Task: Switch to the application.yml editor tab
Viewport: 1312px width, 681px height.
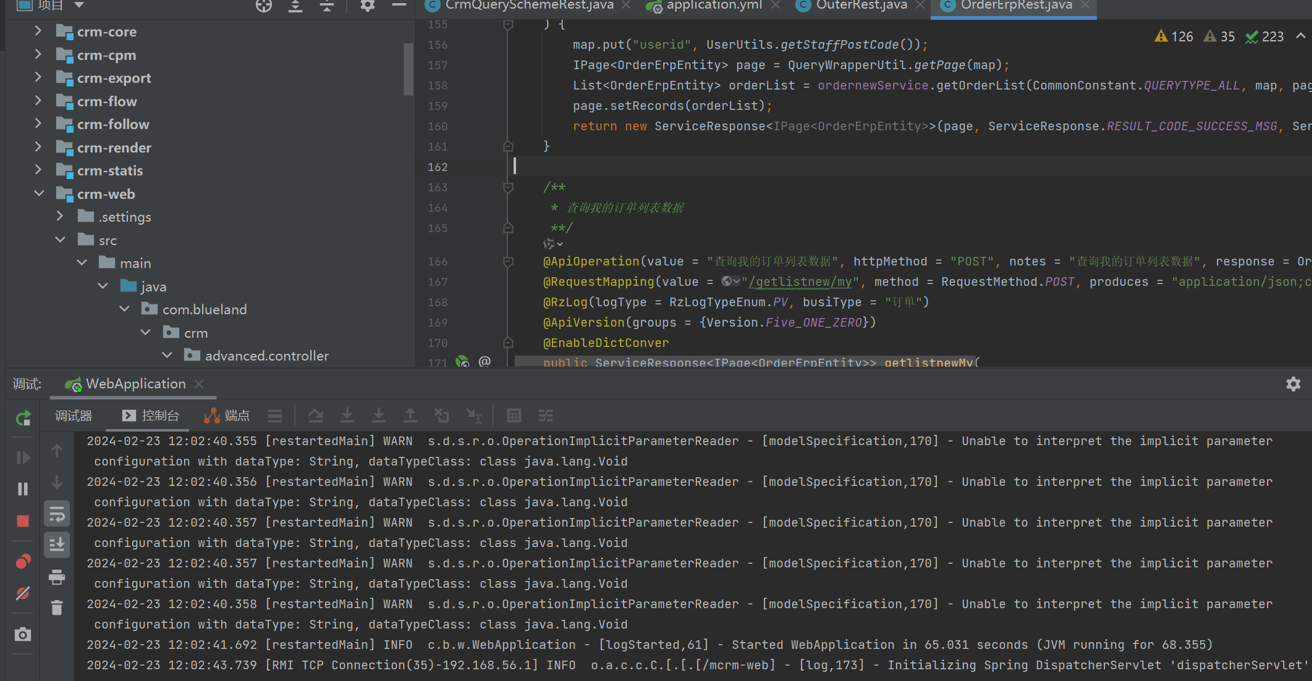Action: click(x=714, y=6)
